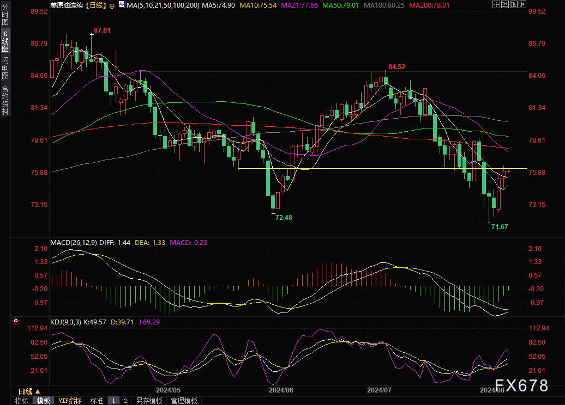Expand the 日线 period dropdown
This screenshot has height=405, width=565.
[x=29, y=391]
